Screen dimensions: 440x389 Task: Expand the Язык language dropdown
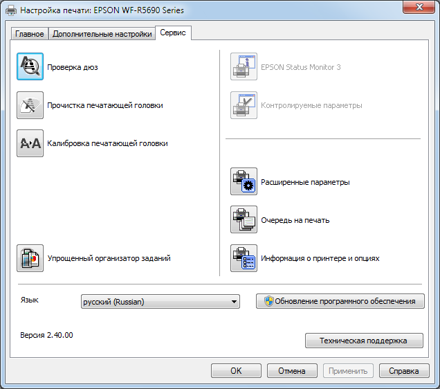(x=161, y=301)
